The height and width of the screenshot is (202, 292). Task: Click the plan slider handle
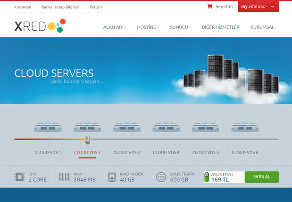coord(88,140)
